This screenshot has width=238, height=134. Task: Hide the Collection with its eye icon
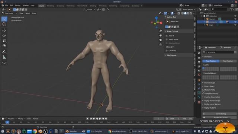[235, 16]
